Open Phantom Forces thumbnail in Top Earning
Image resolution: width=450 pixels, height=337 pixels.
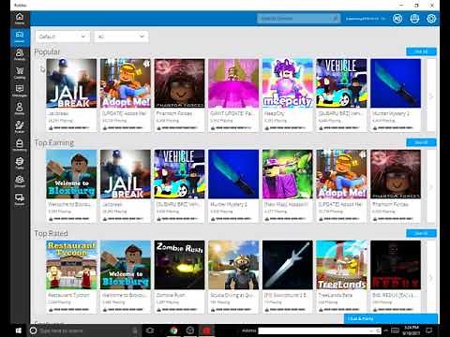[x=396, y=174]
